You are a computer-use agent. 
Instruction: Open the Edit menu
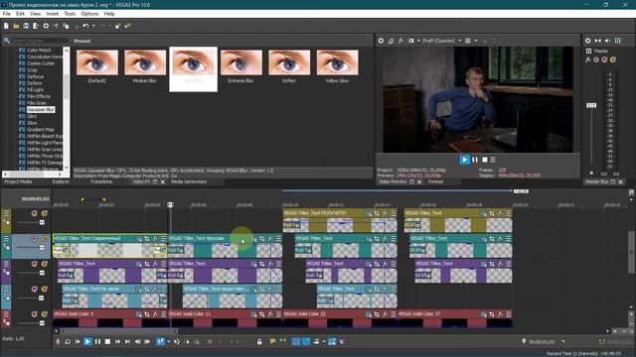20,14
